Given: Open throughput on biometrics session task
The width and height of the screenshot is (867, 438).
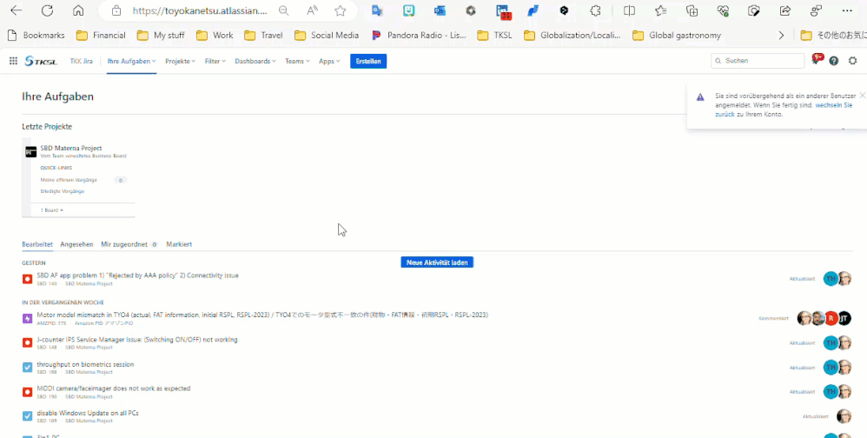Looking at the screenshot, I should point(85,364).
